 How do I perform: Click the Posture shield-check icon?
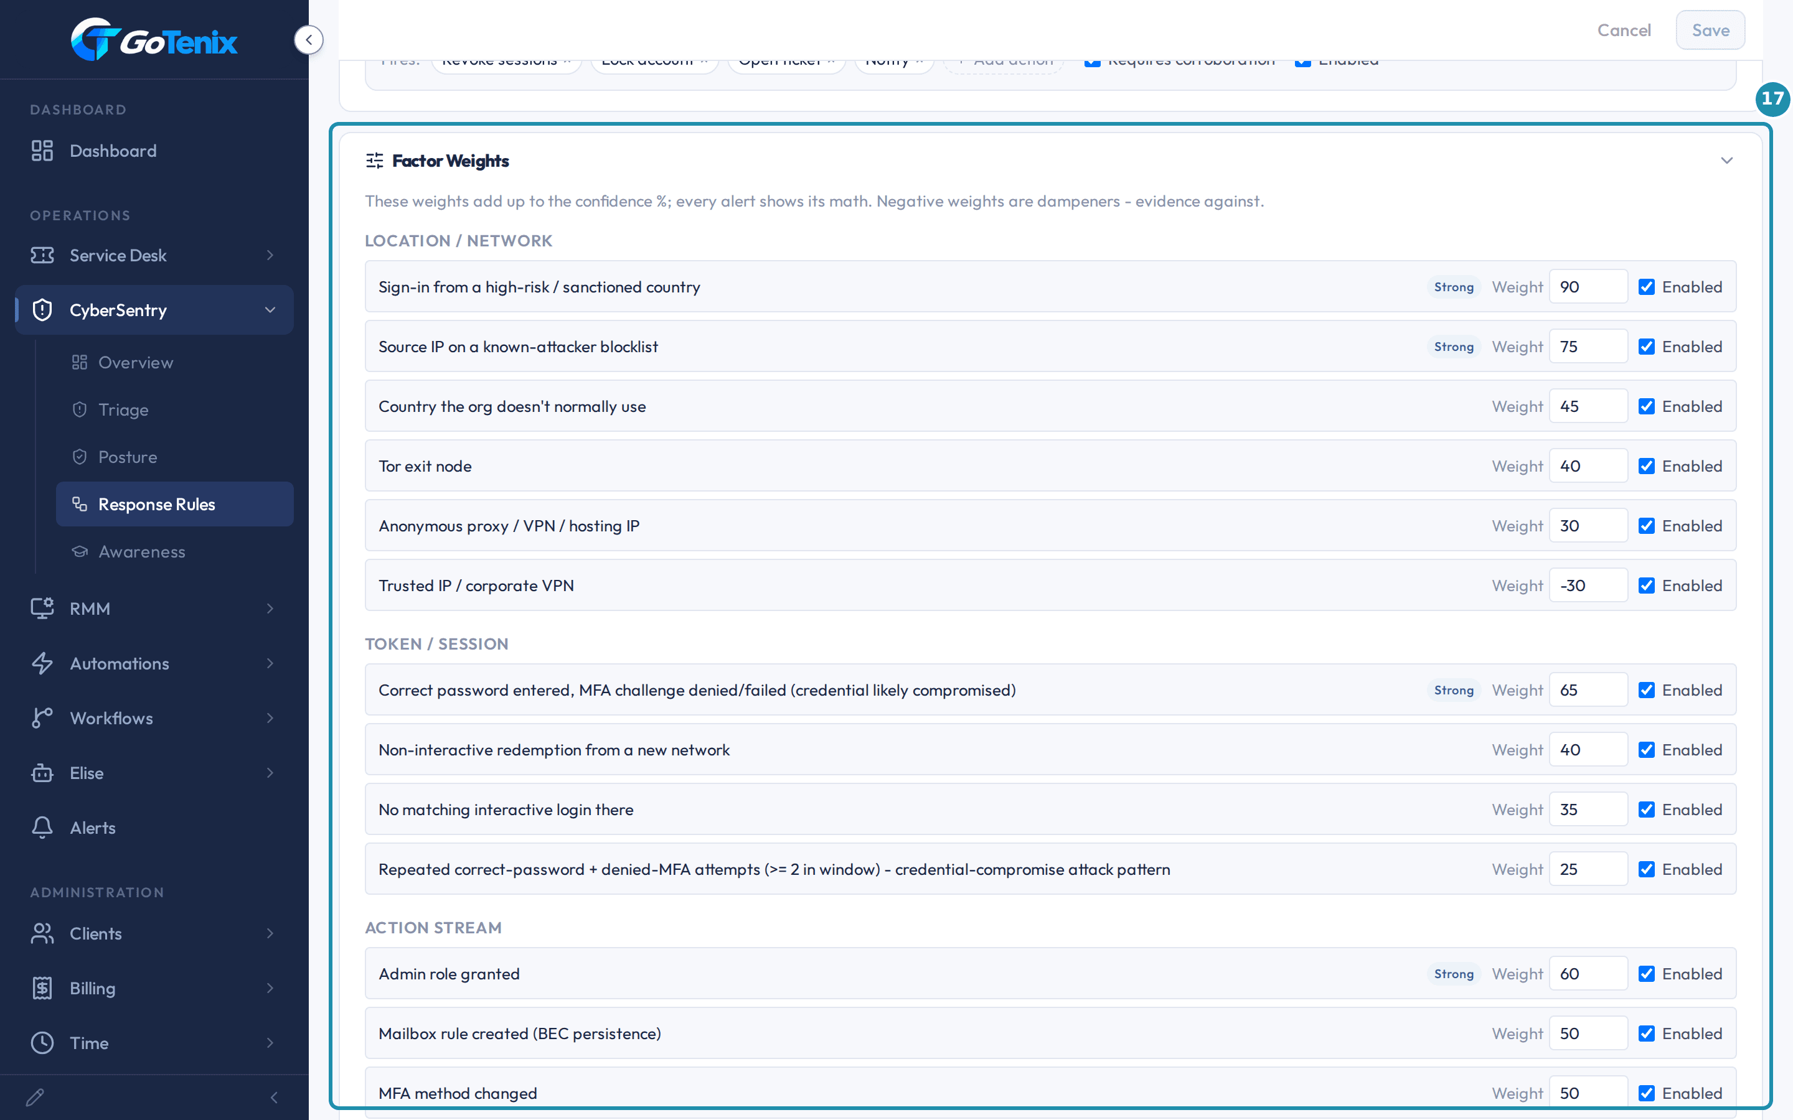(x=80, y=458)
